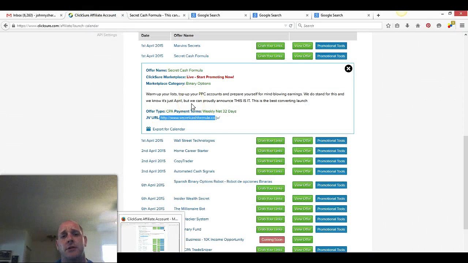Click the Weekly Net 32 Days text
This screenshot has width=468, height=263.
pos(219,111)
